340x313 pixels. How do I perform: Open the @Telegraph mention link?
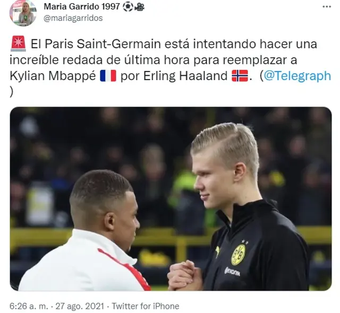point(297,76)
